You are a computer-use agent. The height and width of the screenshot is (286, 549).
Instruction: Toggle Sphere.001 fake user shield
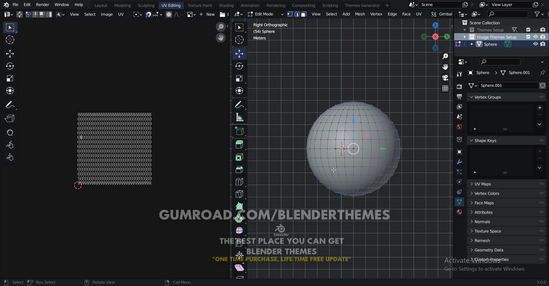(542, 85)
